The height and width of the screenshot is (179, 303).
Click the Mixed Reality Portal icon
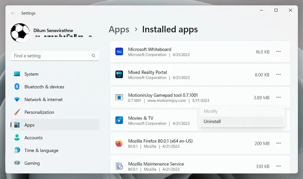tap(119, 75)
